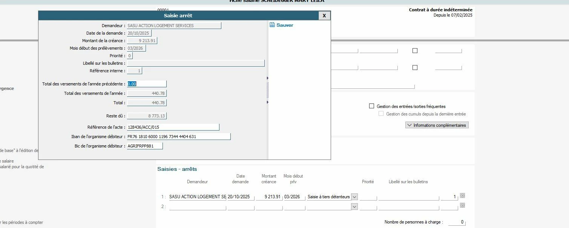
Task: Click the lower splitter arrow beside the Sauver panel
Action: point(268,102)
